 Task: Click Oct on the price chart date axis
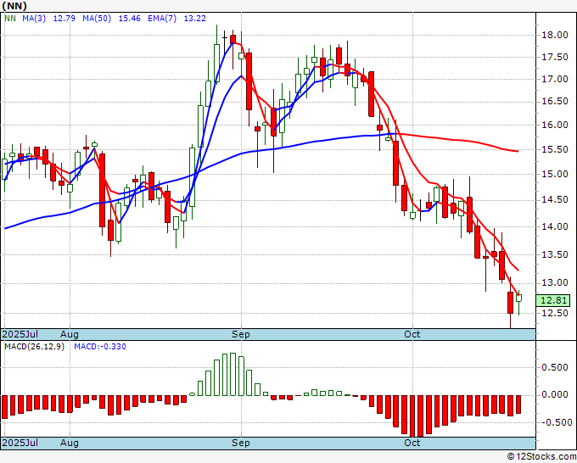(412, 334)
